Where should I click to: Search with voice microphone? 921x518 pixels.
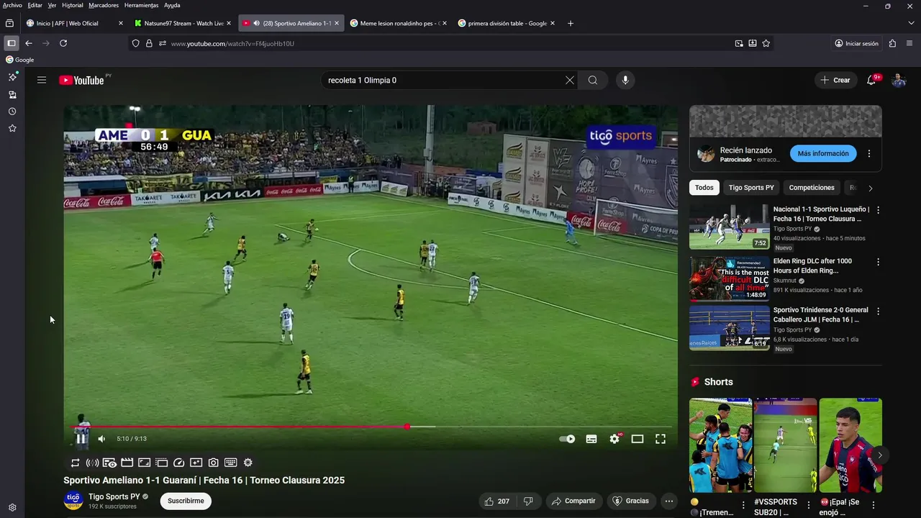coord(625,80)
